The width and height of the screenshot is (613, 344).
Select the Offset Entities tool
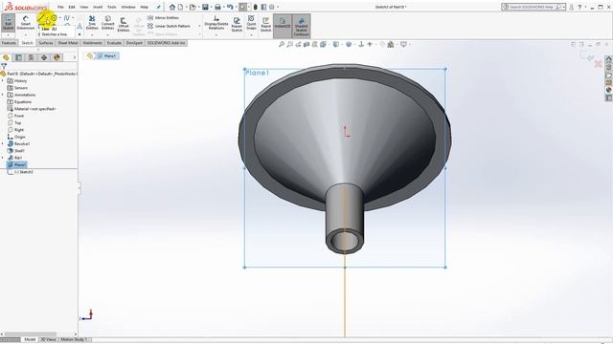coord(124,25)
